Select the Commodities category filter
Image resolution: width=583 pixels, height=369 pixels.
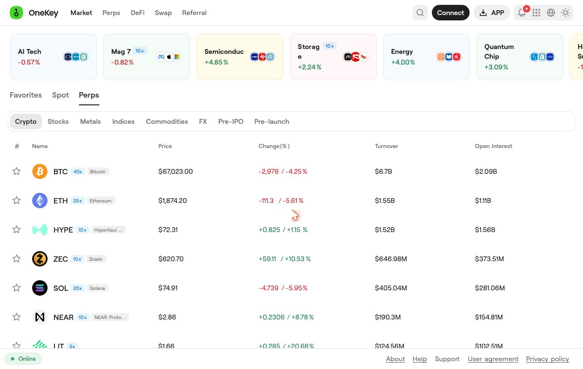[167, 121]
